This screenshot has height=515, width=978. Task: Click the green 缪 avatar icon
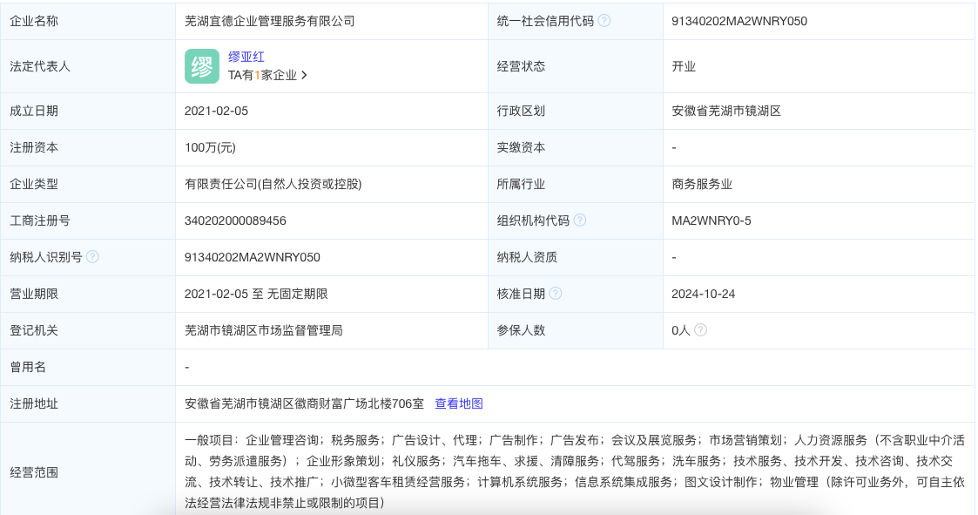(202, 66)
